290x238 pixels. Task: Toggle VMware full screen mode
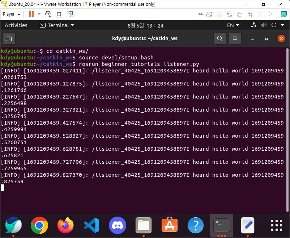pos(59,14)
